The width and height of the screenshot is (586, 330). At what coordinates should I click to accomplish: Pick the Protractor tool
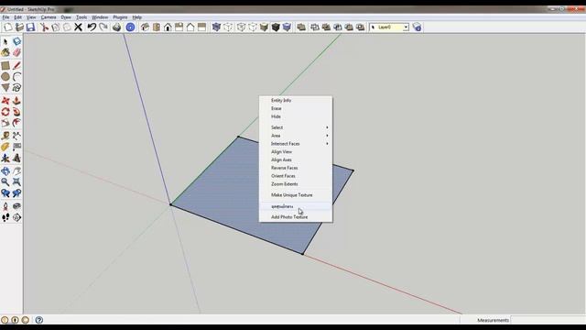pos(5,147)
